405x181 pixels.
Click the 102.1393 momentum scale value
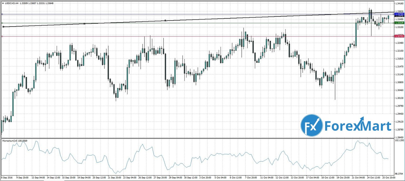tap(399, 141)
